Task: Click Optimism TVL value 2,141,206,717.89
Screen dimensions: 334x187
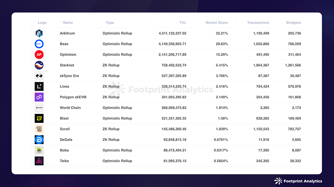Action: (172, 55)
